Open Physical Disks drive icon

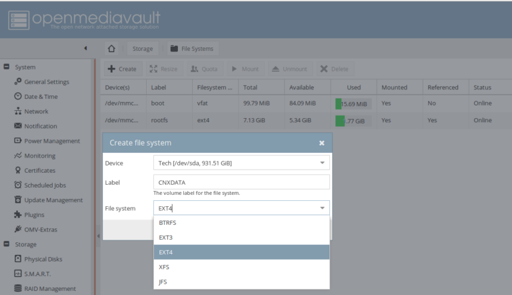(18, 259)
